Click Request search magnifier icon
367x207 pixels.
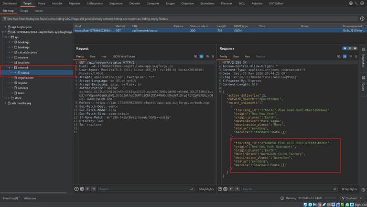click(x=191, y=189)
